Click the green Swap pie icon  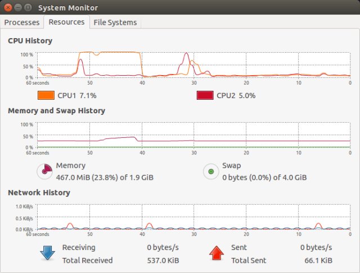click(211, 171)
